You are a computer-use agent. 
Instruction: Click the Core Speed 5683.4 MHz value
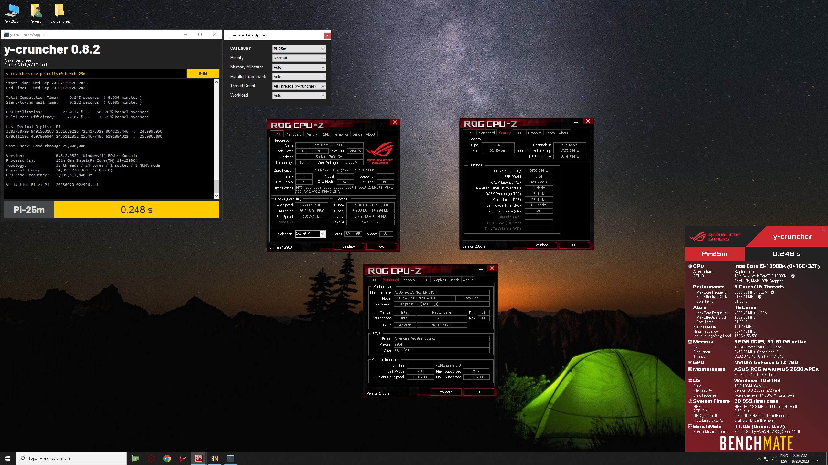click(x=311, y=205)
